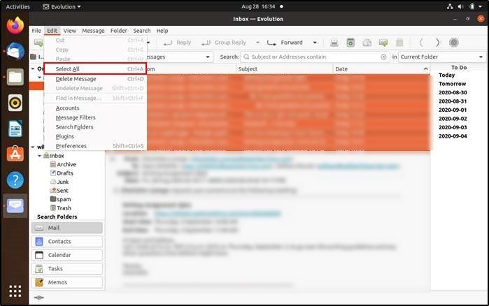The width and height of the screenshot is (489, 306).
Task: Select the Archive folder
Action: pyautogui.click(x=63, y=164)
